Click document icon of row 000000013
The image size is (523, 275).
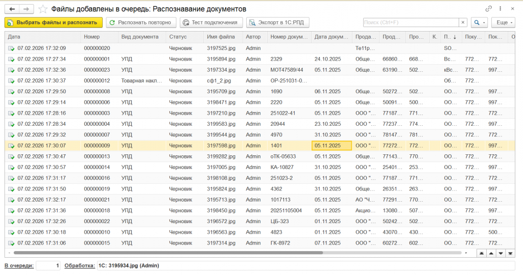(11, 157)
